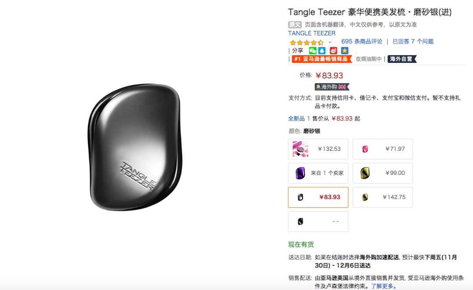Screen dimensions: 473x290
Task: Share via the red Weibo icon
Action: [333, 51]
